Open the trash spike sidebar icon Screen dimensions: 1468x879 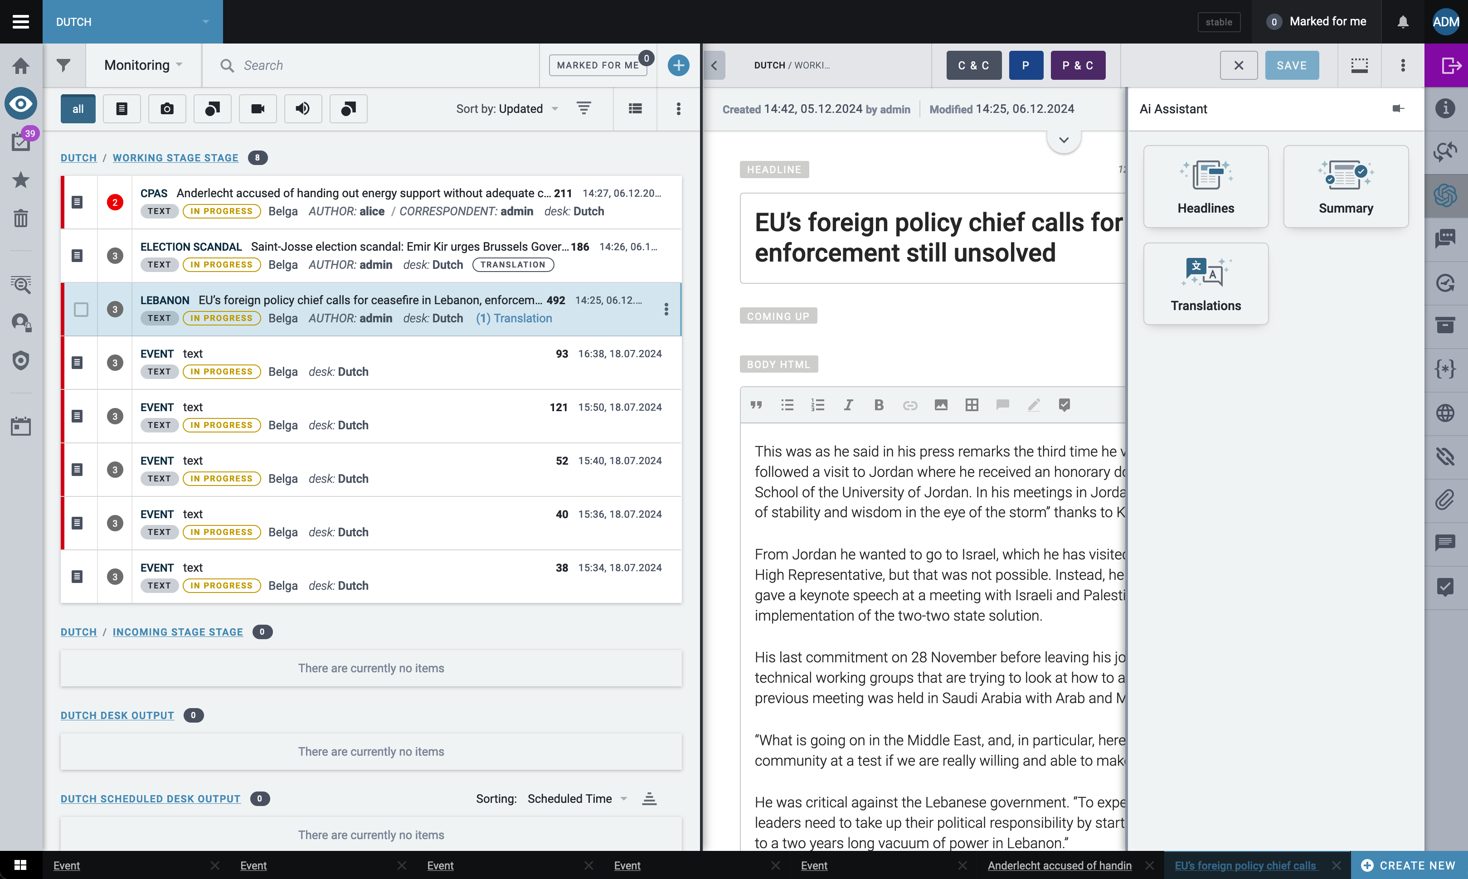(x=21, y=219)
